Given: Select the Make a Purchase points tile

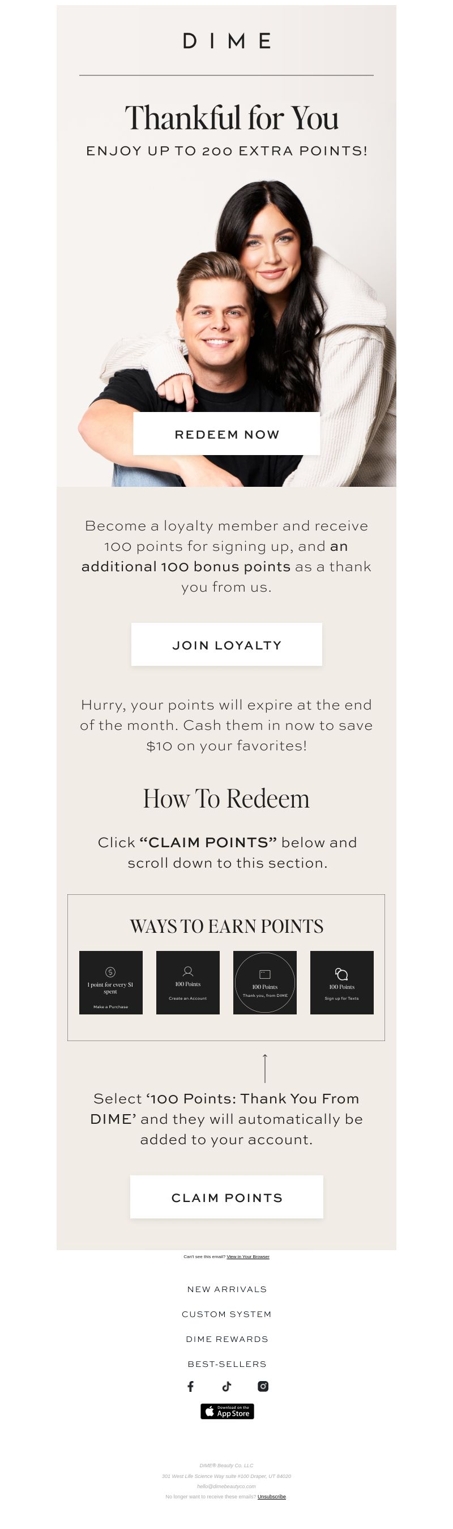Looking at the screenshot, I should (111, 982).
